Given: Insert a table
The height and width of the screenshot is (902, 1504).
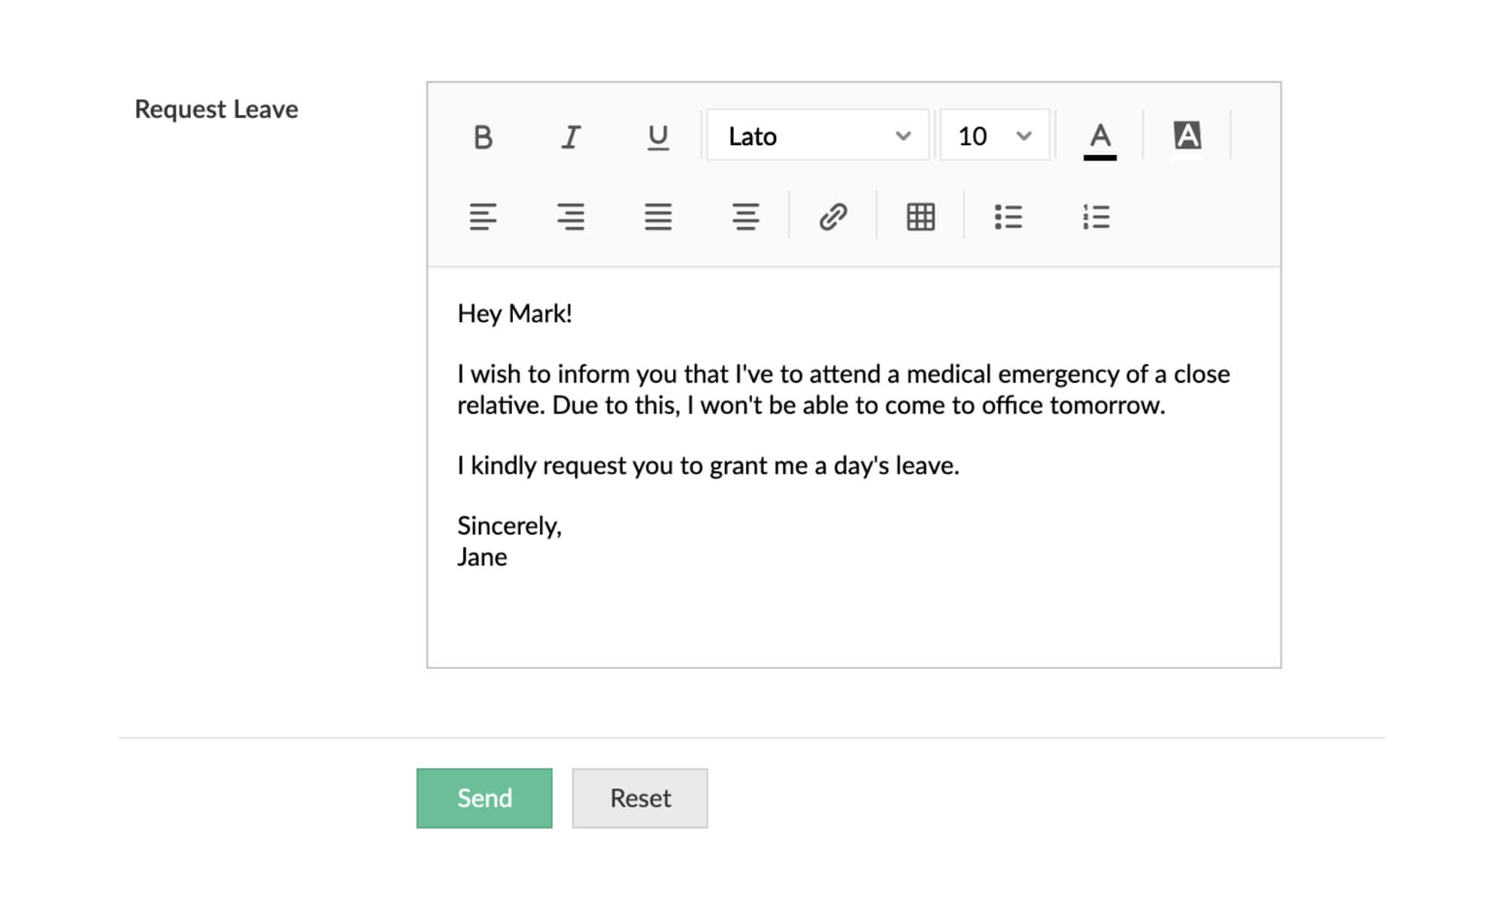Looking at the screenshot, I should (920, 217).
